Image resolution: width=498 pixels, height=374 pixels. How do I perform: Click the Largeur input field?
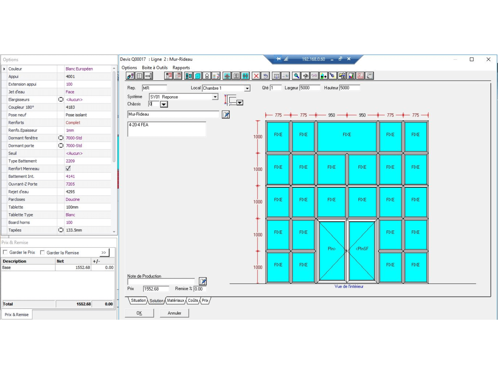[x=310, y=88]
